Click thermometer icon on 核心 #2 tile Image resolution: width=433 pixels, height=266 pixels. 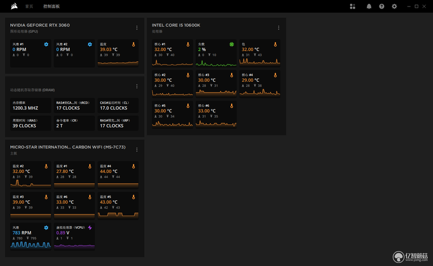click(188, 75)
